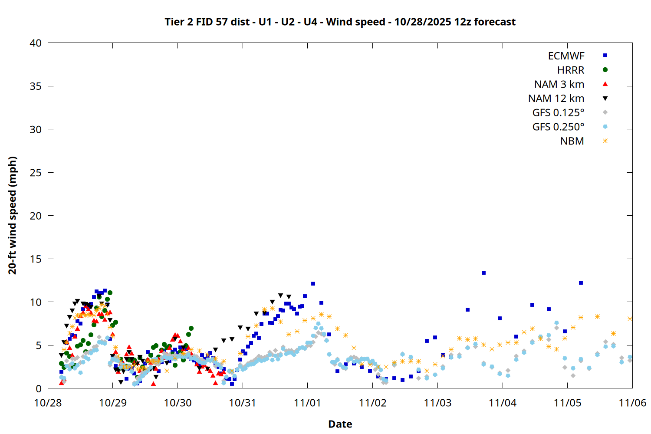Click the 15 y-axis tick label
This screenshot has height=434, width=651.
click(x=36, y=259)
